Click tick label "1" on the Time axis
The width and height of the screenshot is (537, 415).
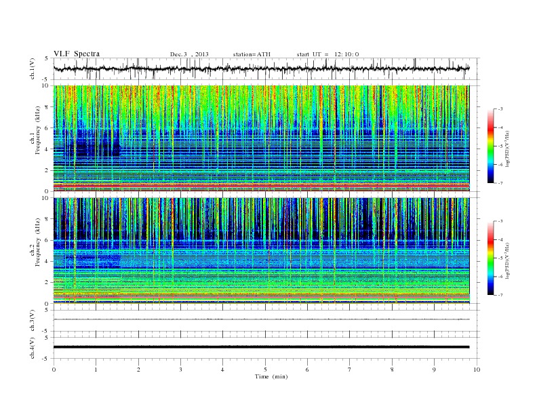[96, 370]
